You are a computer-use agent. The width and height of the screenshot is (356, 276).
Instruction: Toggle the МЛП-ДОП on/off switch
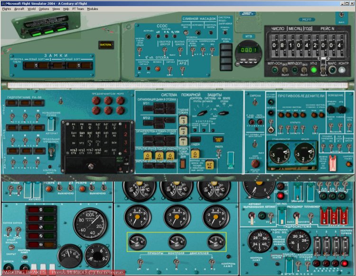304,70
